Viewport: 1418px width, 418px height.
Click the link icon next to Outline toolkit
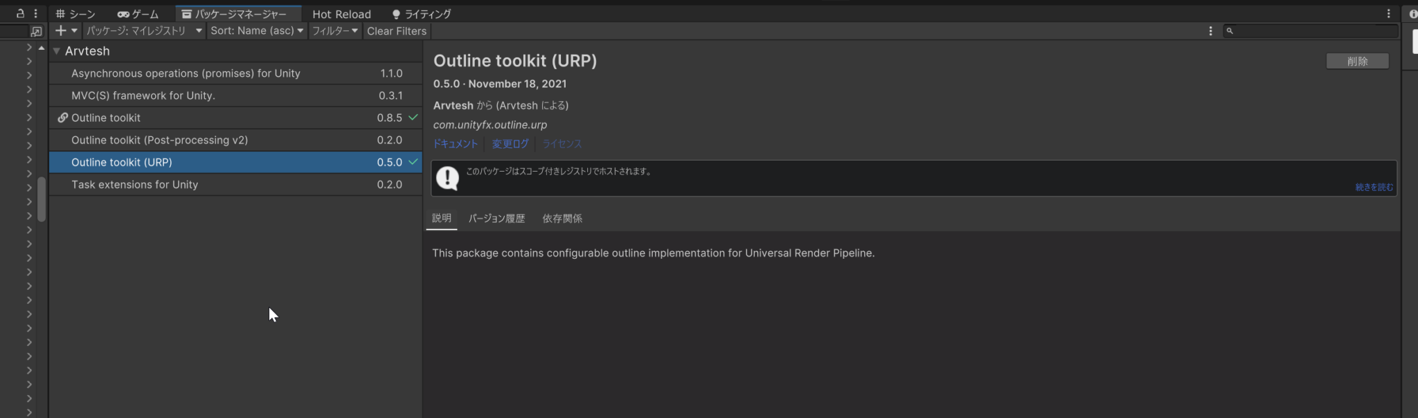click(x=63, y=118)
